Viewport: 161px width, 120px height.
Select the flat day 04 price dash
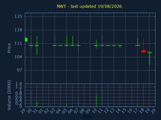60,45
